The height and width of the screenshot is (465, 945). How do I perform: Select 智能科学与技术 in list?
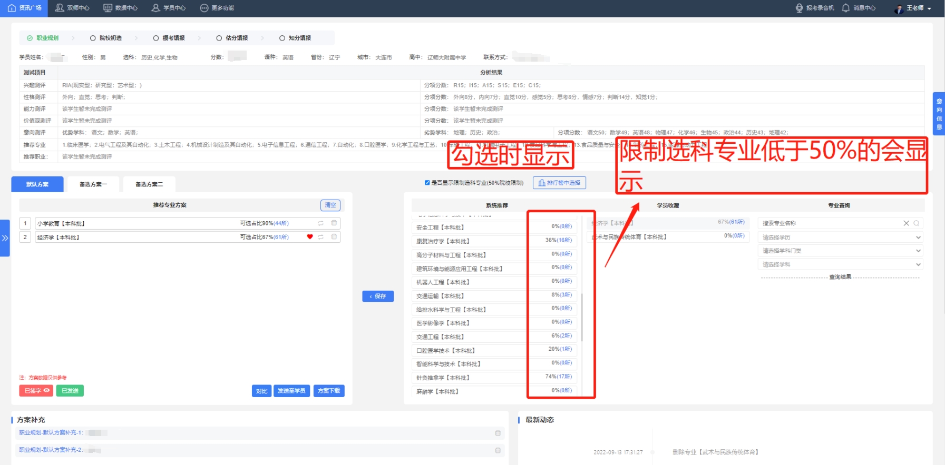(494, 364)
